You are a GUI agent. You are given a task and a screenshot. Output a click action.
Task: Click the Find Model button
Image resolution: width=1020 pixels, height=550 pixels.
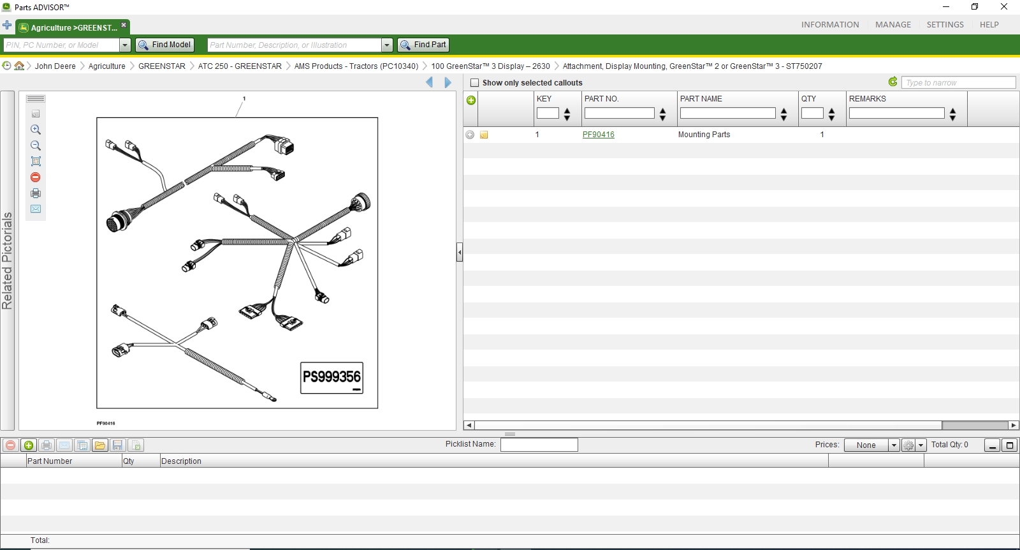point(164,45)
